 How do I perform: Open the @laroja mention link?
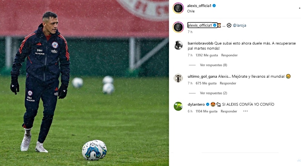click(240, 25)
